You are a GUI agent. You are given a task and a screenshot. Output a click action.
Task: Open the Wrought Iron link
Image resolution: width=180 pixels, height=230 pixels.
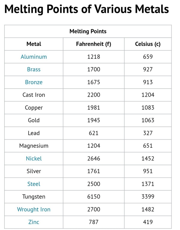34,209
